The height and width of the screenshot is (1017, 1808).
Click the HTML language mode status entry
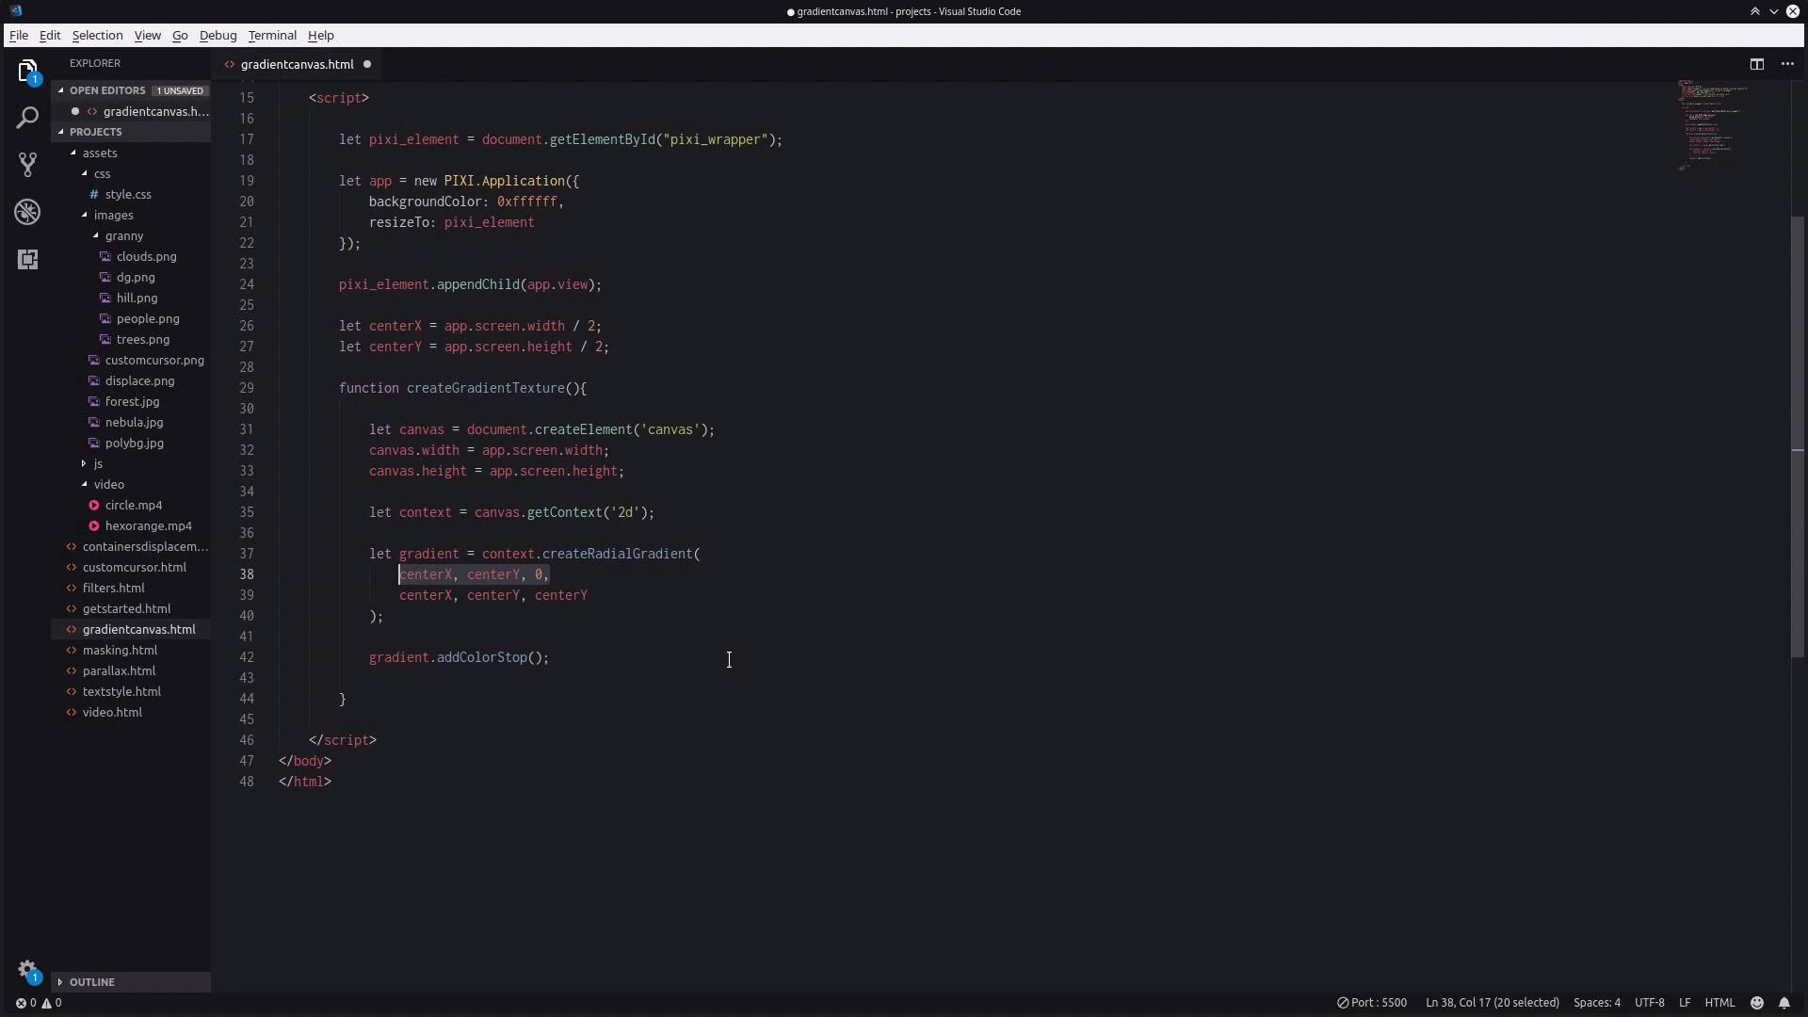pos(1719,1003)
